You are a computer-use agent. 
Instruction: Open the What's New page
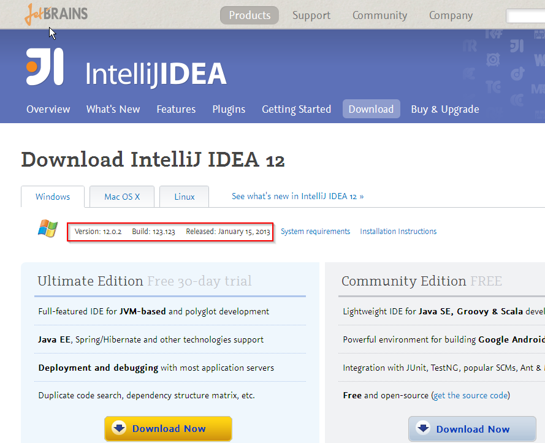(x=113, y=109)
